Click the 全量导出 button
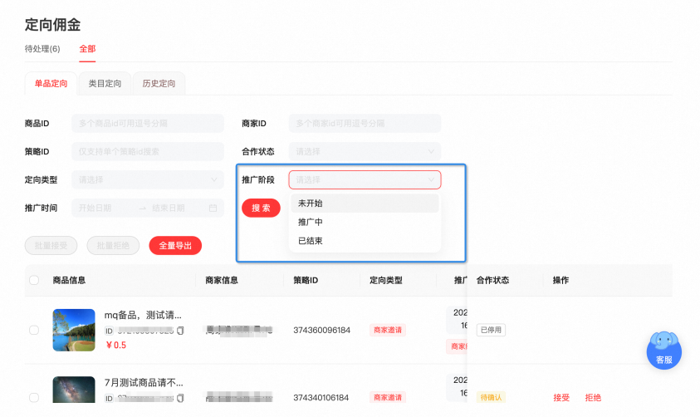700x417 pixels. point(175,246)
